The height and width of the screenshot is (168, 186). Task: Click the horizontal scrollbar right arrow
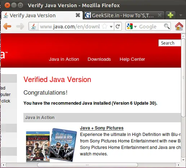click(x=178, y=165)
